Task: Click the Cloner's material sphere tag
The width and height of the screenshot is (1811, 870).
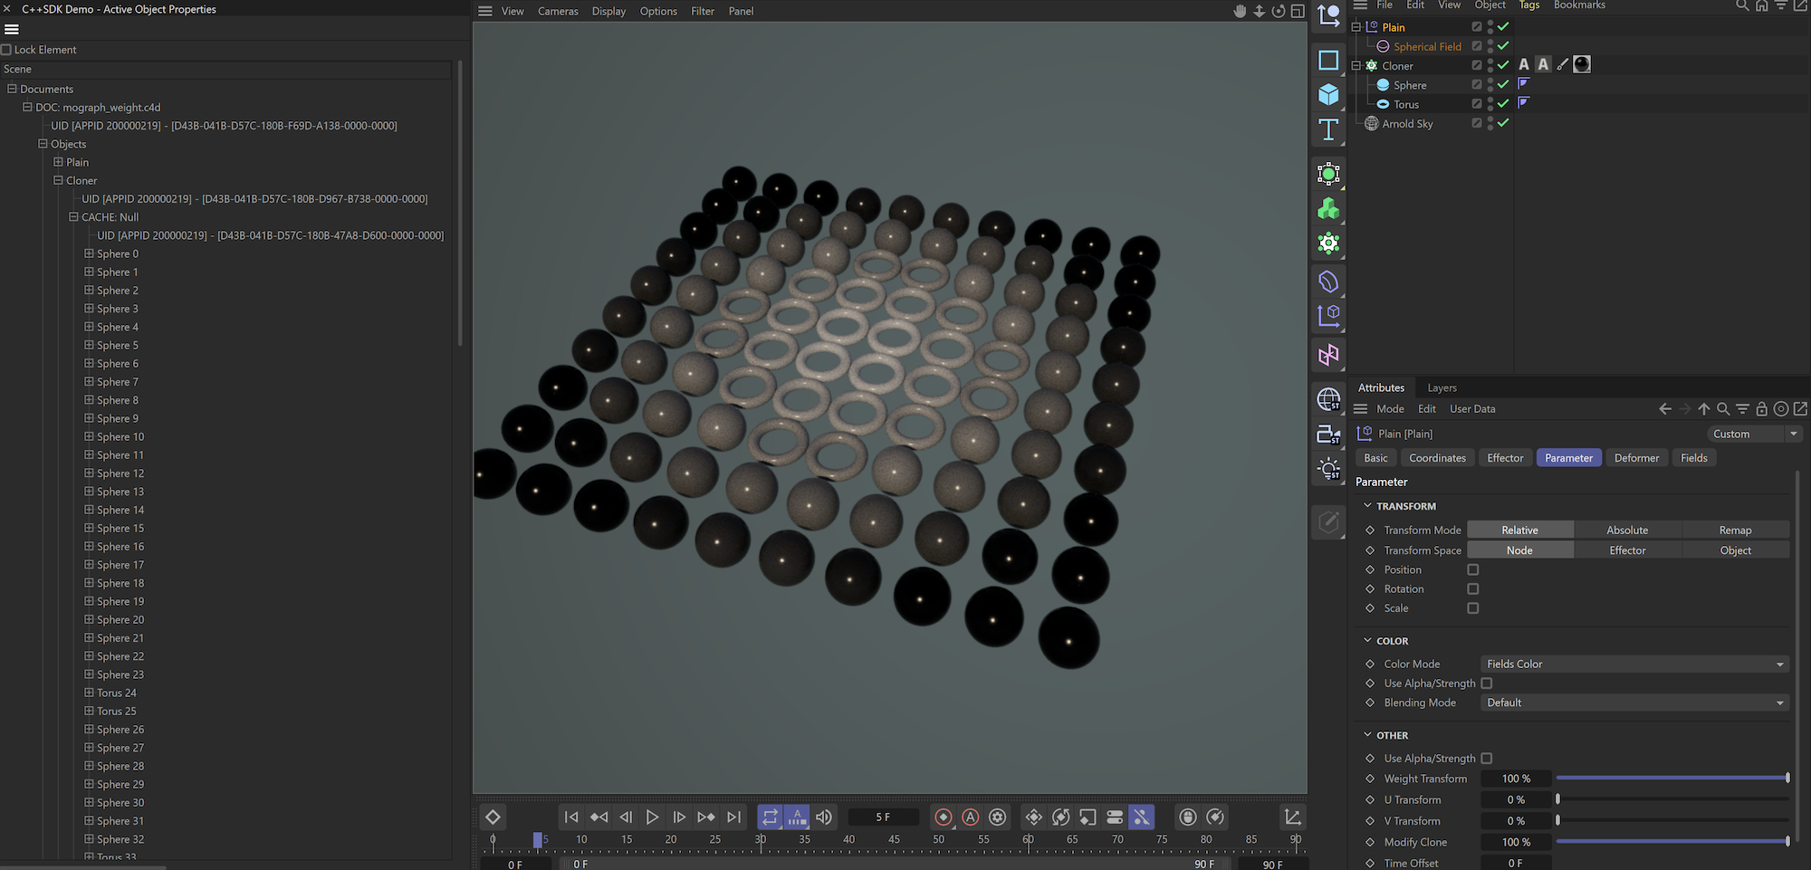Action: click(x=1582, y=64)
